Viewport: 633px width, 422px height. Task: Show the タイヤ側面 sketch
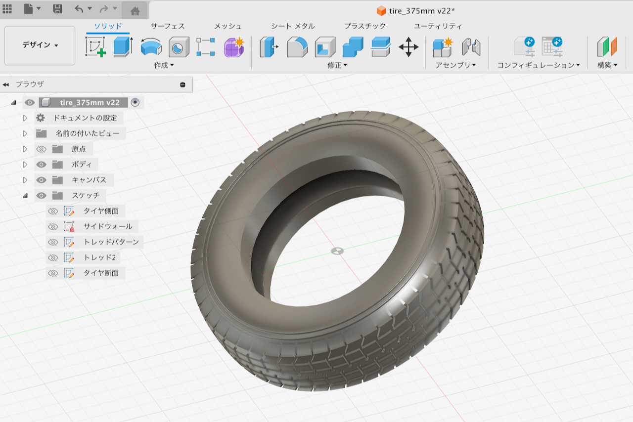[53, 211]
